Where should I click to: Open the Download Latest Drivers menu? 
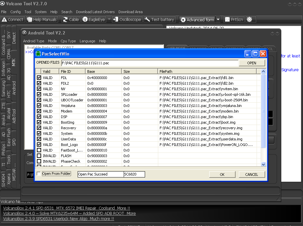point(95,12)
